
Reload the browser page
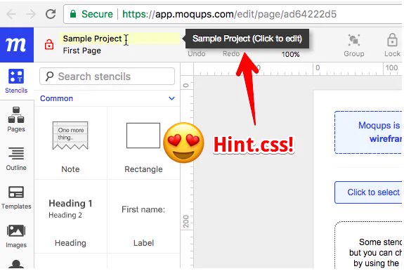51,14
